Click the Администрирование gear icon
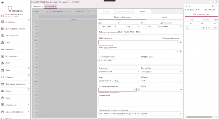219x119 pixels. [x=2, y=112]
